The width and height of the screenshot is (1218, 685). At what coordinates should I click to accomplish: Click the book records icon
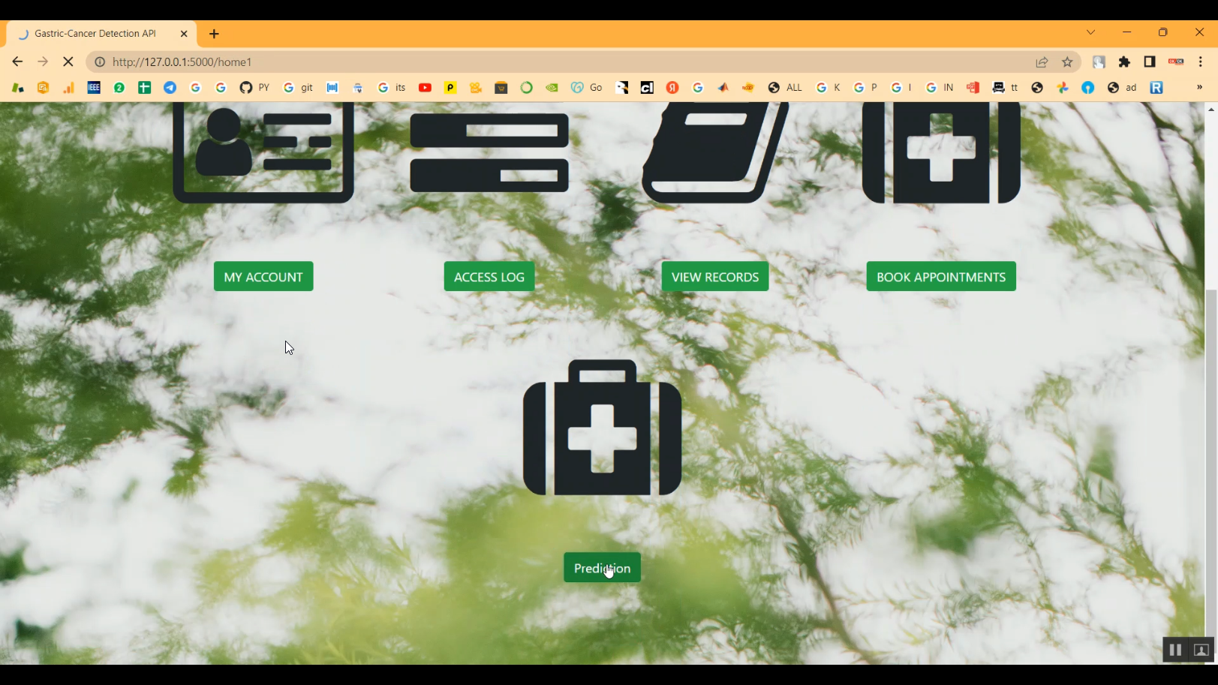pyautogui.click(x=715, y=153)
